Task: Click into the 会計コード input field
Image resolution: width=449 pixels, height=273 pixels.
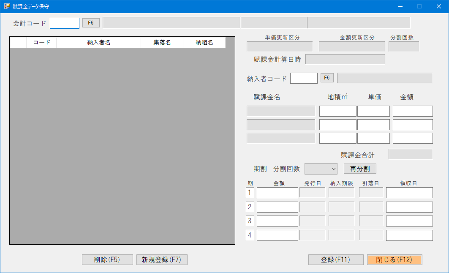Action: (64, 22)
